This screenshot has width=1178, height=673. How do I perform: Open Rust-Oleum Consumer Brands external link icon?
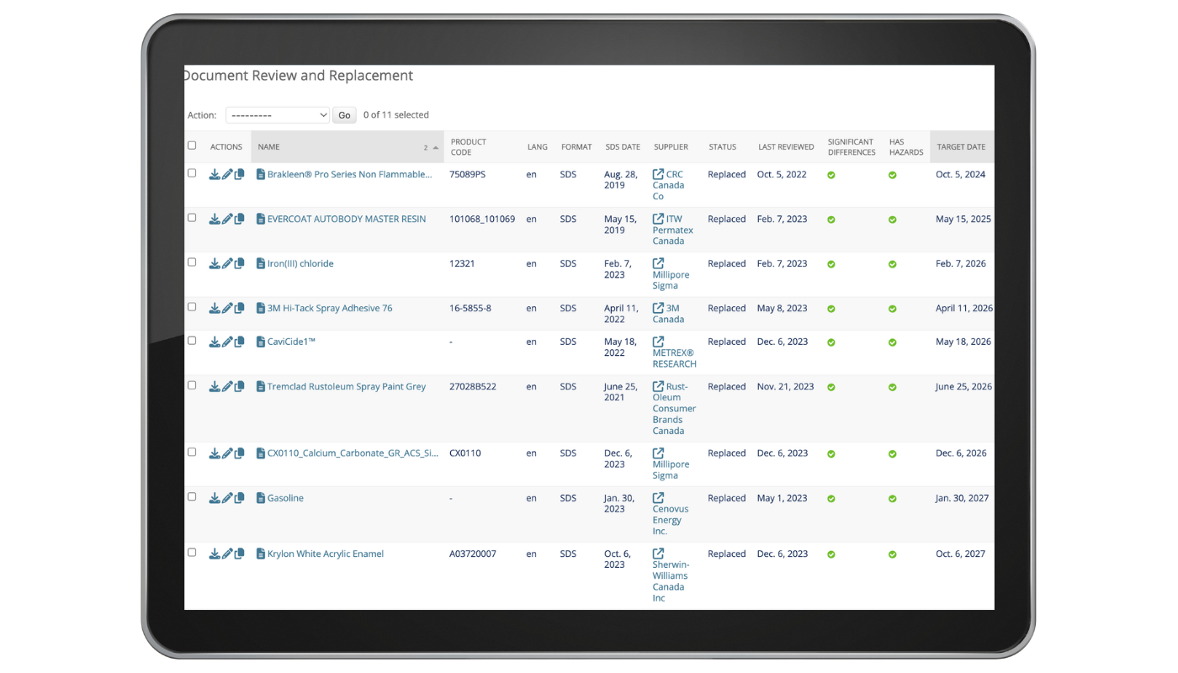coord(658,386)
